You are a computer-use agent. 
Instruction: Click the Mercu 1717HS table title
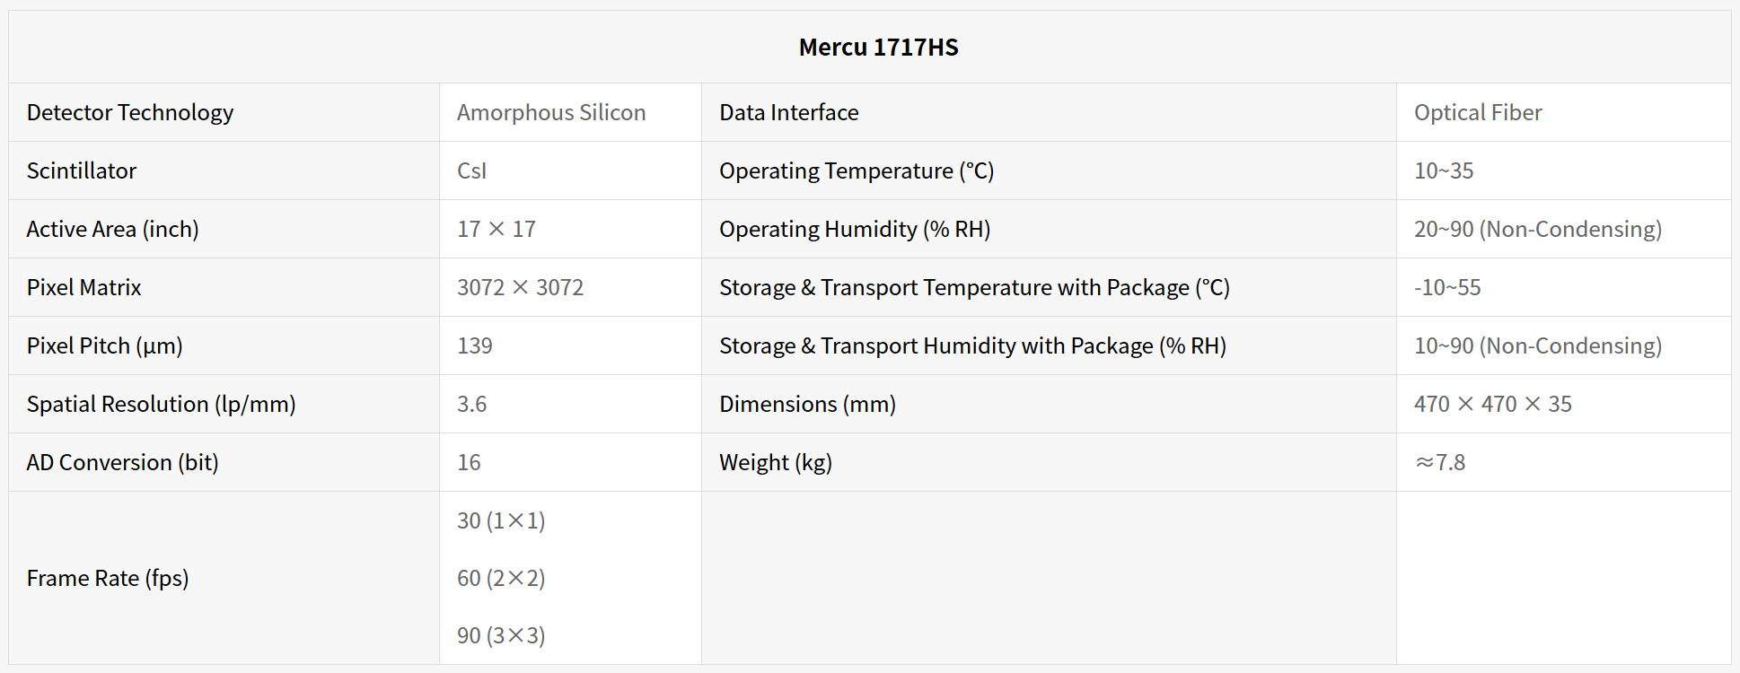point(878,48)
